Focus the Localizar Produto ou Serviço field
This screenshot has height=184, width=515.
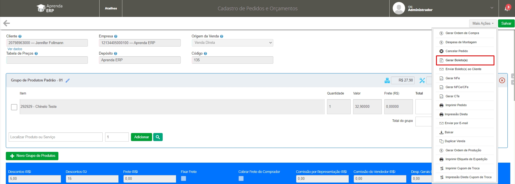point(56,137)
